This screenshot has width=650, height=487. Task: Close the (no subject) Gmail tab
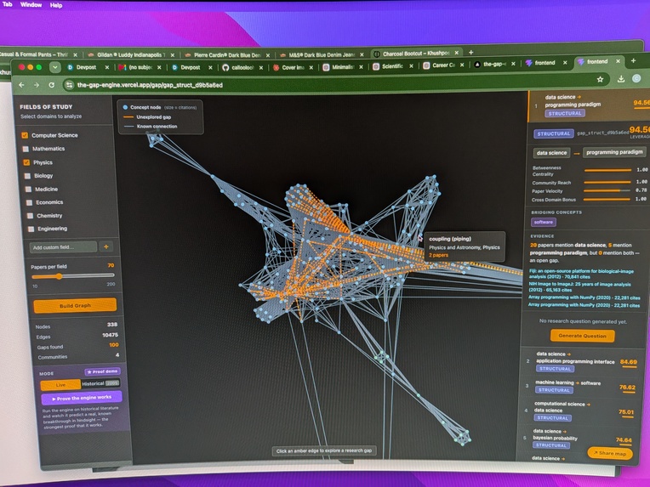point(159,67)
